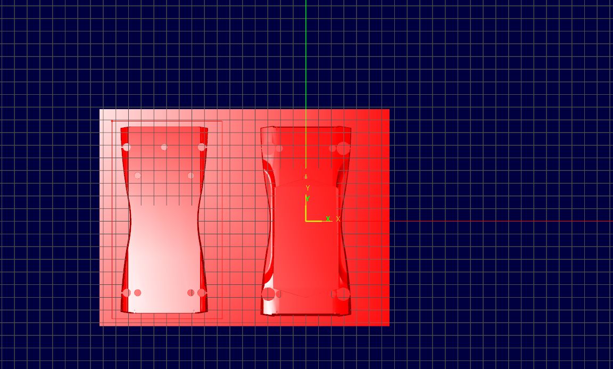613x369 pixels.
Task: Click the large bottom-left hole on the right model
Action: [269, 294]
